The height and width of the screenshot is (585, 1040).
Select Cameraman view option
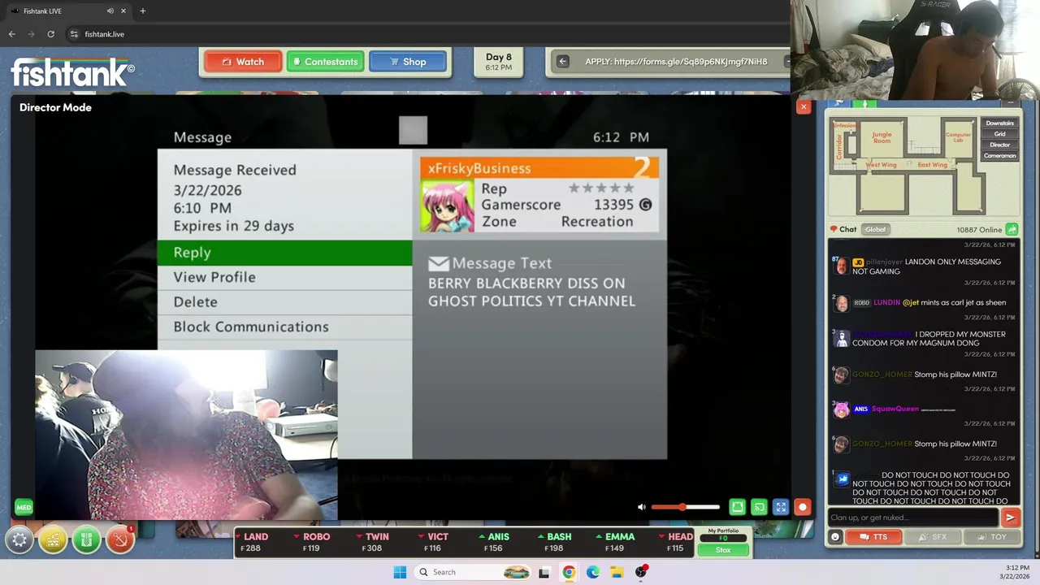pos(999,155)
